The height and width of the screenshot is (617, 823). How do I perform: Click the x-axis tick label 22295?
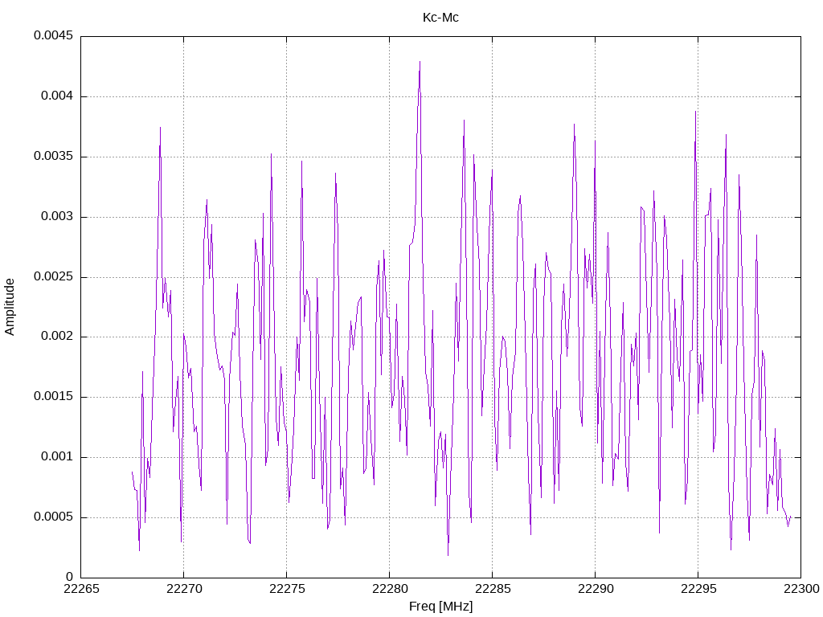tap(698, 589)
